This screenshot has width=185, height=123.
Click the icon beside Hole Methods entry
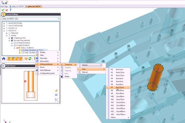(x=37, y=70)
